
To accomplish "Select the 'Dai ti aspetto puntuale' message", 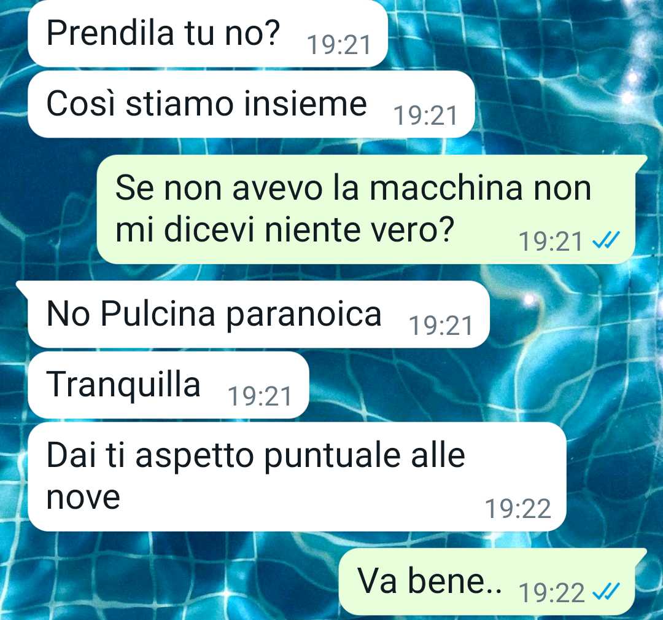I will (297, 477).
